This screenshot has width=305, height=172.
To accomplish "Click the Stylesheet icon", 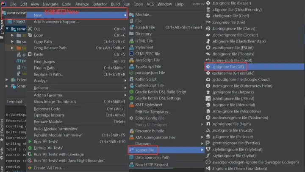I will pyautogui.click(x=131, y=48).
